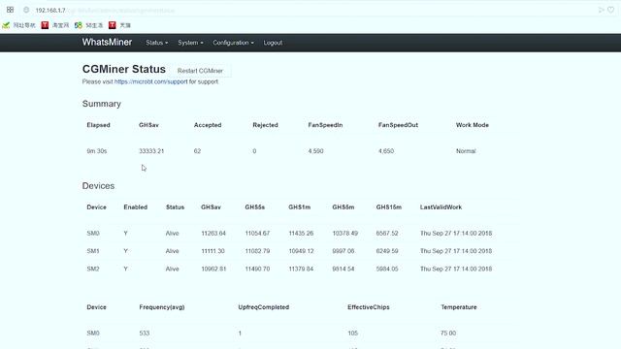
Task: Open the microbt.com support link
Action: click(151, 81)
